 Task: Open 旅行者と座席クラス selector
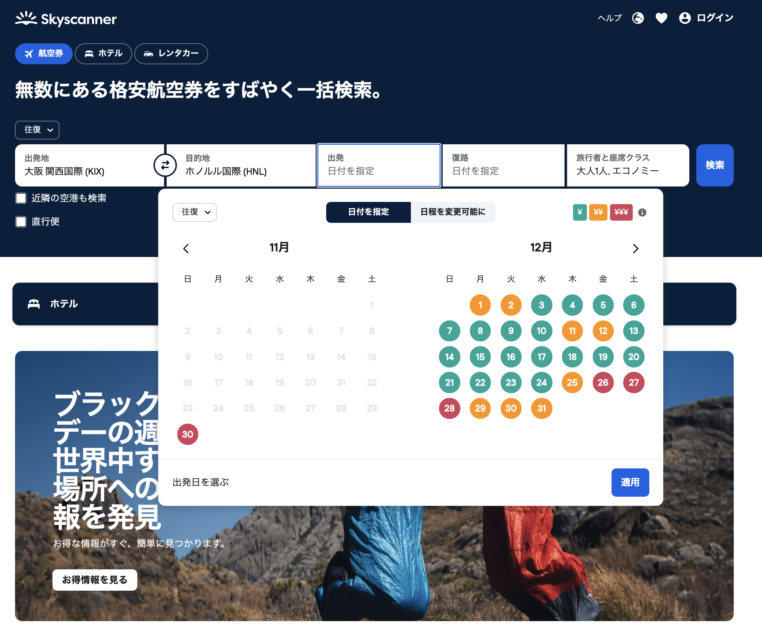[x=628, y=165]
